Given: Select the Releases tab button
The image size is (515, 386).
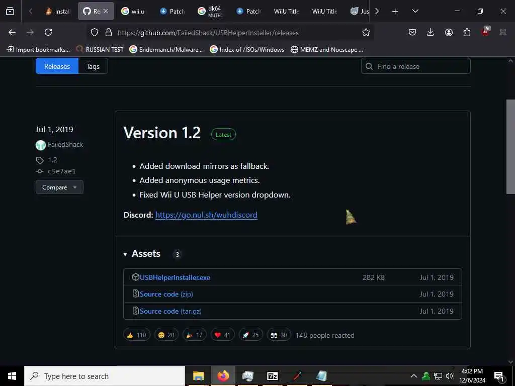Looking at the screenshot, I should point(57,66).
